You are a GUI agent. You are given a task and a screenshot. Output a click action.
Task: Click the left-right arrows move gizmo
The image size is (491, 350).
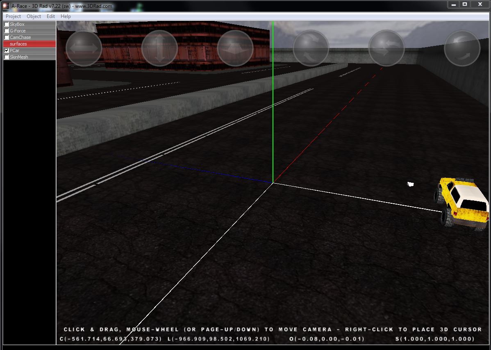pyautogui.click(x=84, y=48)
